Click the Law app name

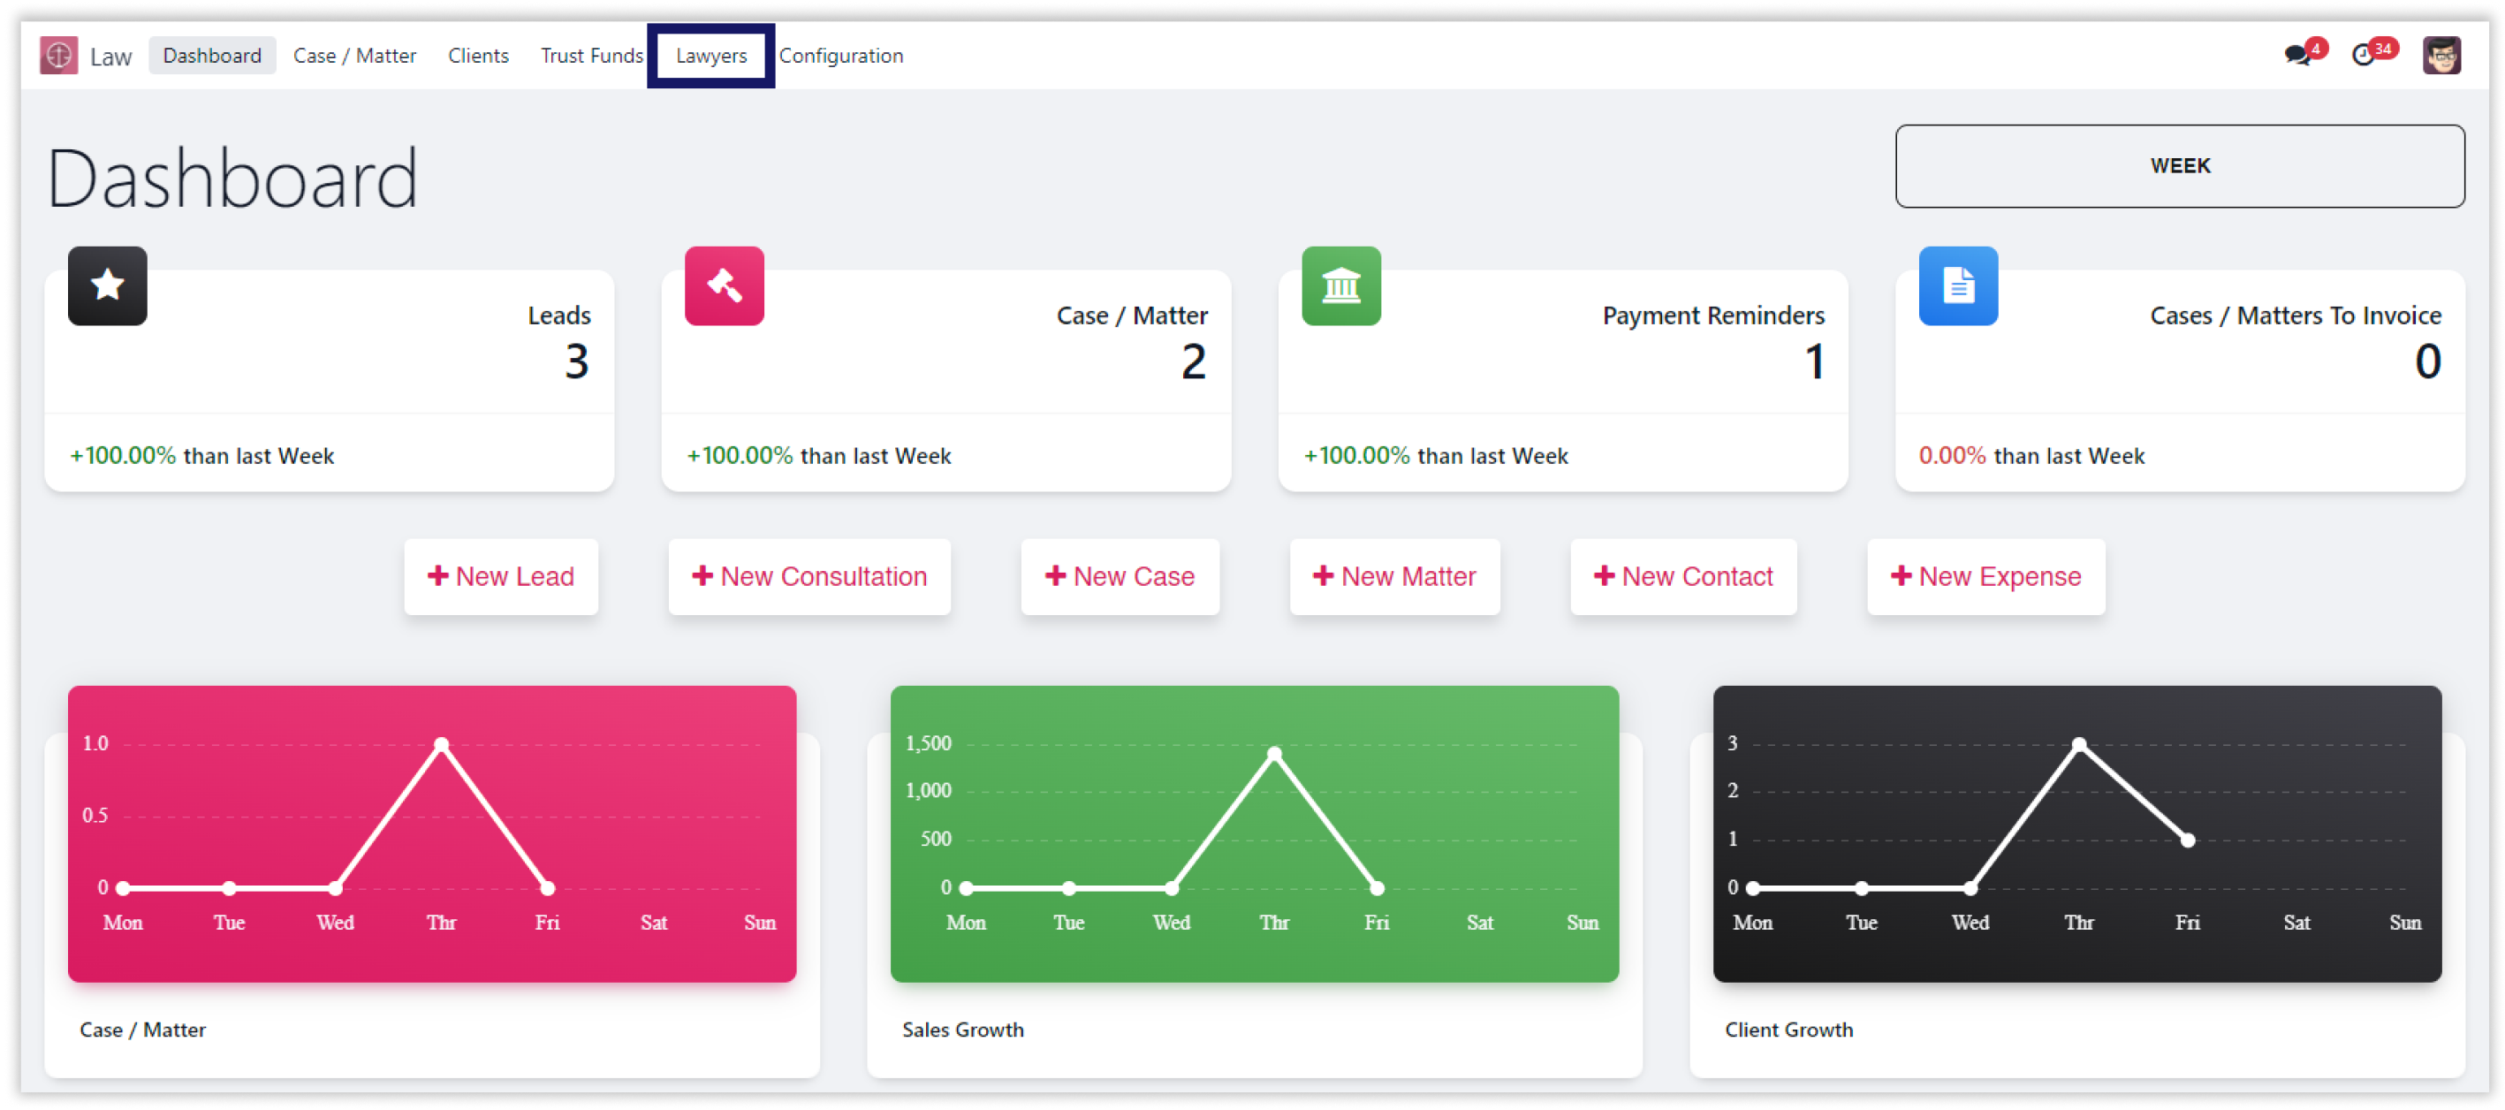point(110,57)
